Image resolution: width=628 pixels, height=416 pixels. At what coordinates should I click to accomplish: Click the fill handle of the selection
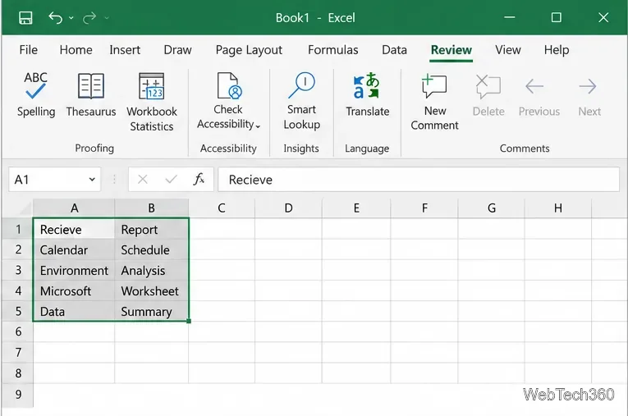(x=189, y=321)
